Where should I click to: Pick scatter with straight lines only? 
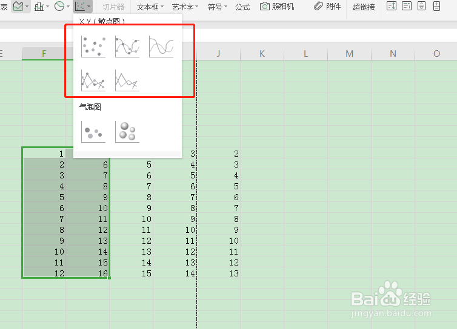tap(127, 80)
